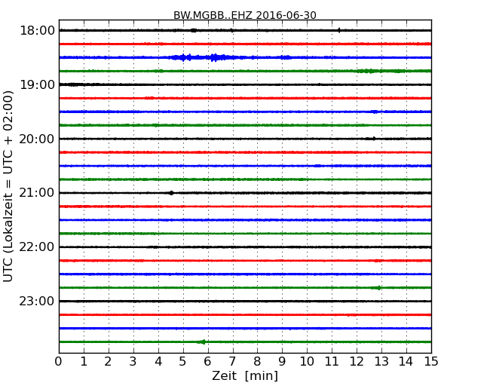Viewport: 490px width, 392px height.
Task: Select the 22:00 y-axis tick label
Action: (37, 247)
